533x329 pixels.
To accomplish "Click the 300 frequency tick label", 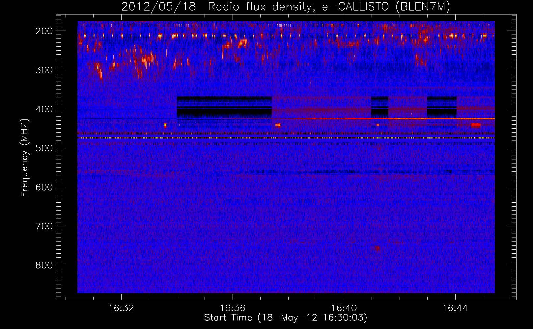I will 44,70.
